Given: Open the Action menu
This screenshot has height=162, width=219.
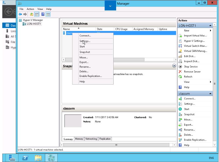Looking at the screenshot, I should pyautogui.click(x=30, y=9).
